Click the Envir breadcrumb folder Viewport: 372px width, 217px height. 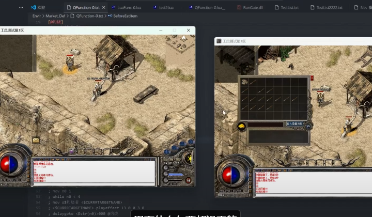37,16
